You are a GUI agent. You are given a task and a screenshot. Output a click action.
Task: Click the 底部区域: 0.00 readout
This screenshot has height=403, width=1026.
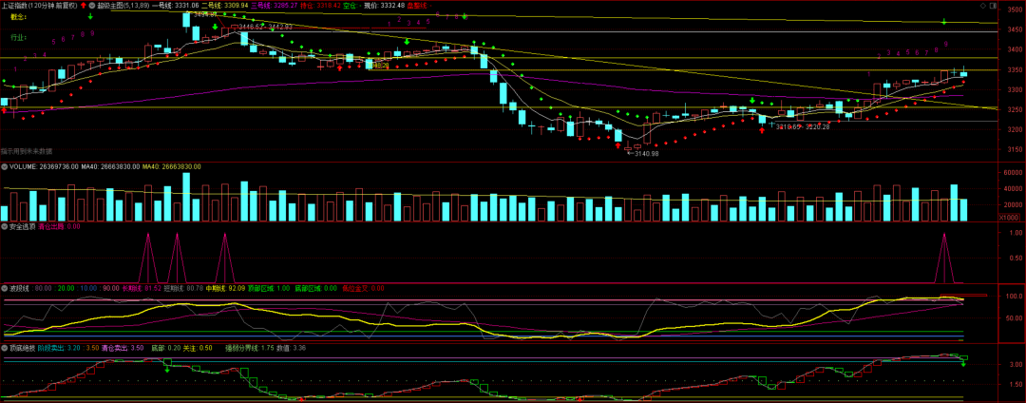point(315,288)
